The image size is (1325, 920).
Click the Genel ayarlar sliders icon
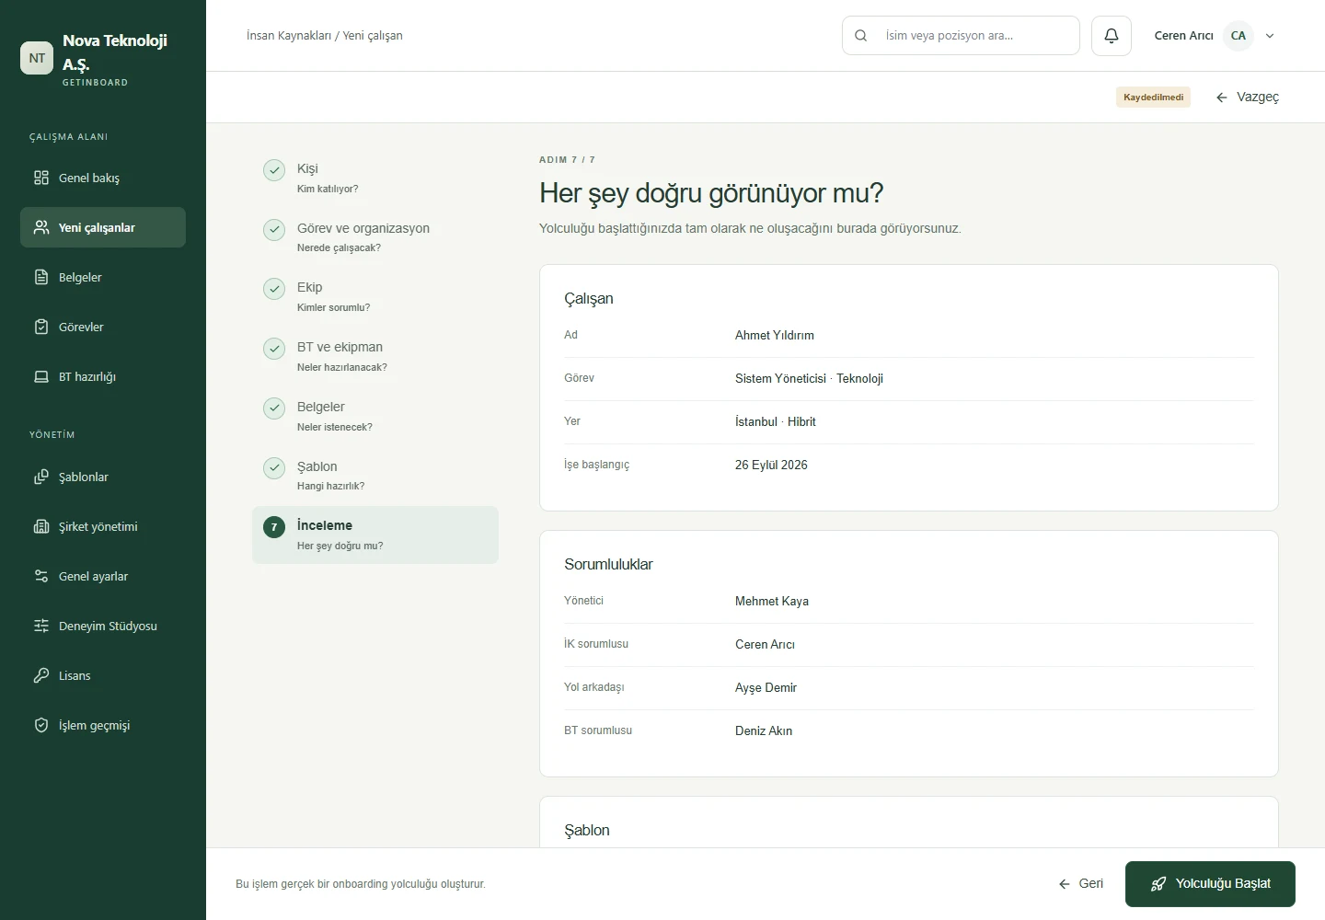click(x=41, y=576)
